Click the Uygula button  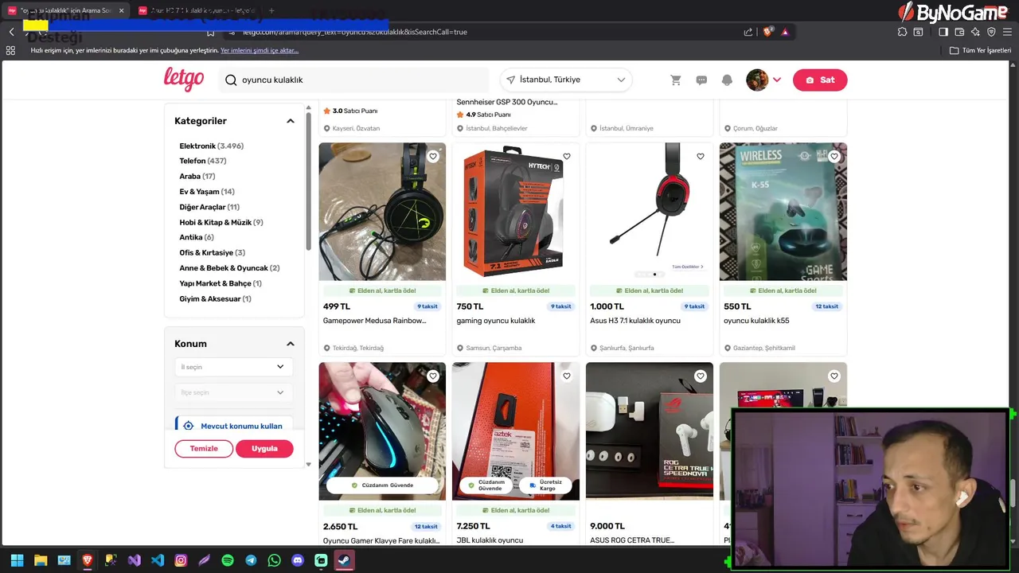[264, 448]
